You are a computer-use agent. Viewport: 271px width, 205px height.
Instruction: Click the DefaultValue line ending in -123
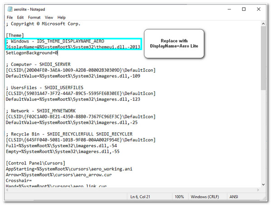click(x=73, y=99)
